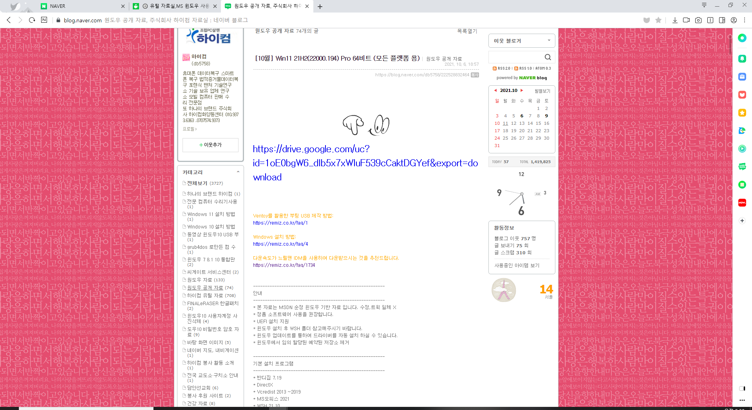Close the active 윈도우 공개 자료 tab

(307, 6)
